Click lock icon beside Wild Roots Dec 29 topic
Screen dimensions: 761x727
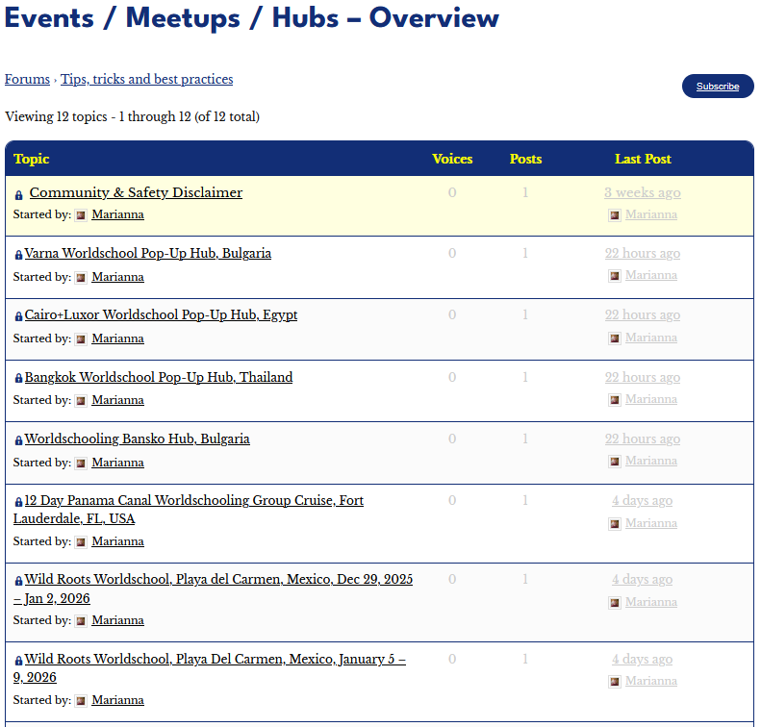18,581
